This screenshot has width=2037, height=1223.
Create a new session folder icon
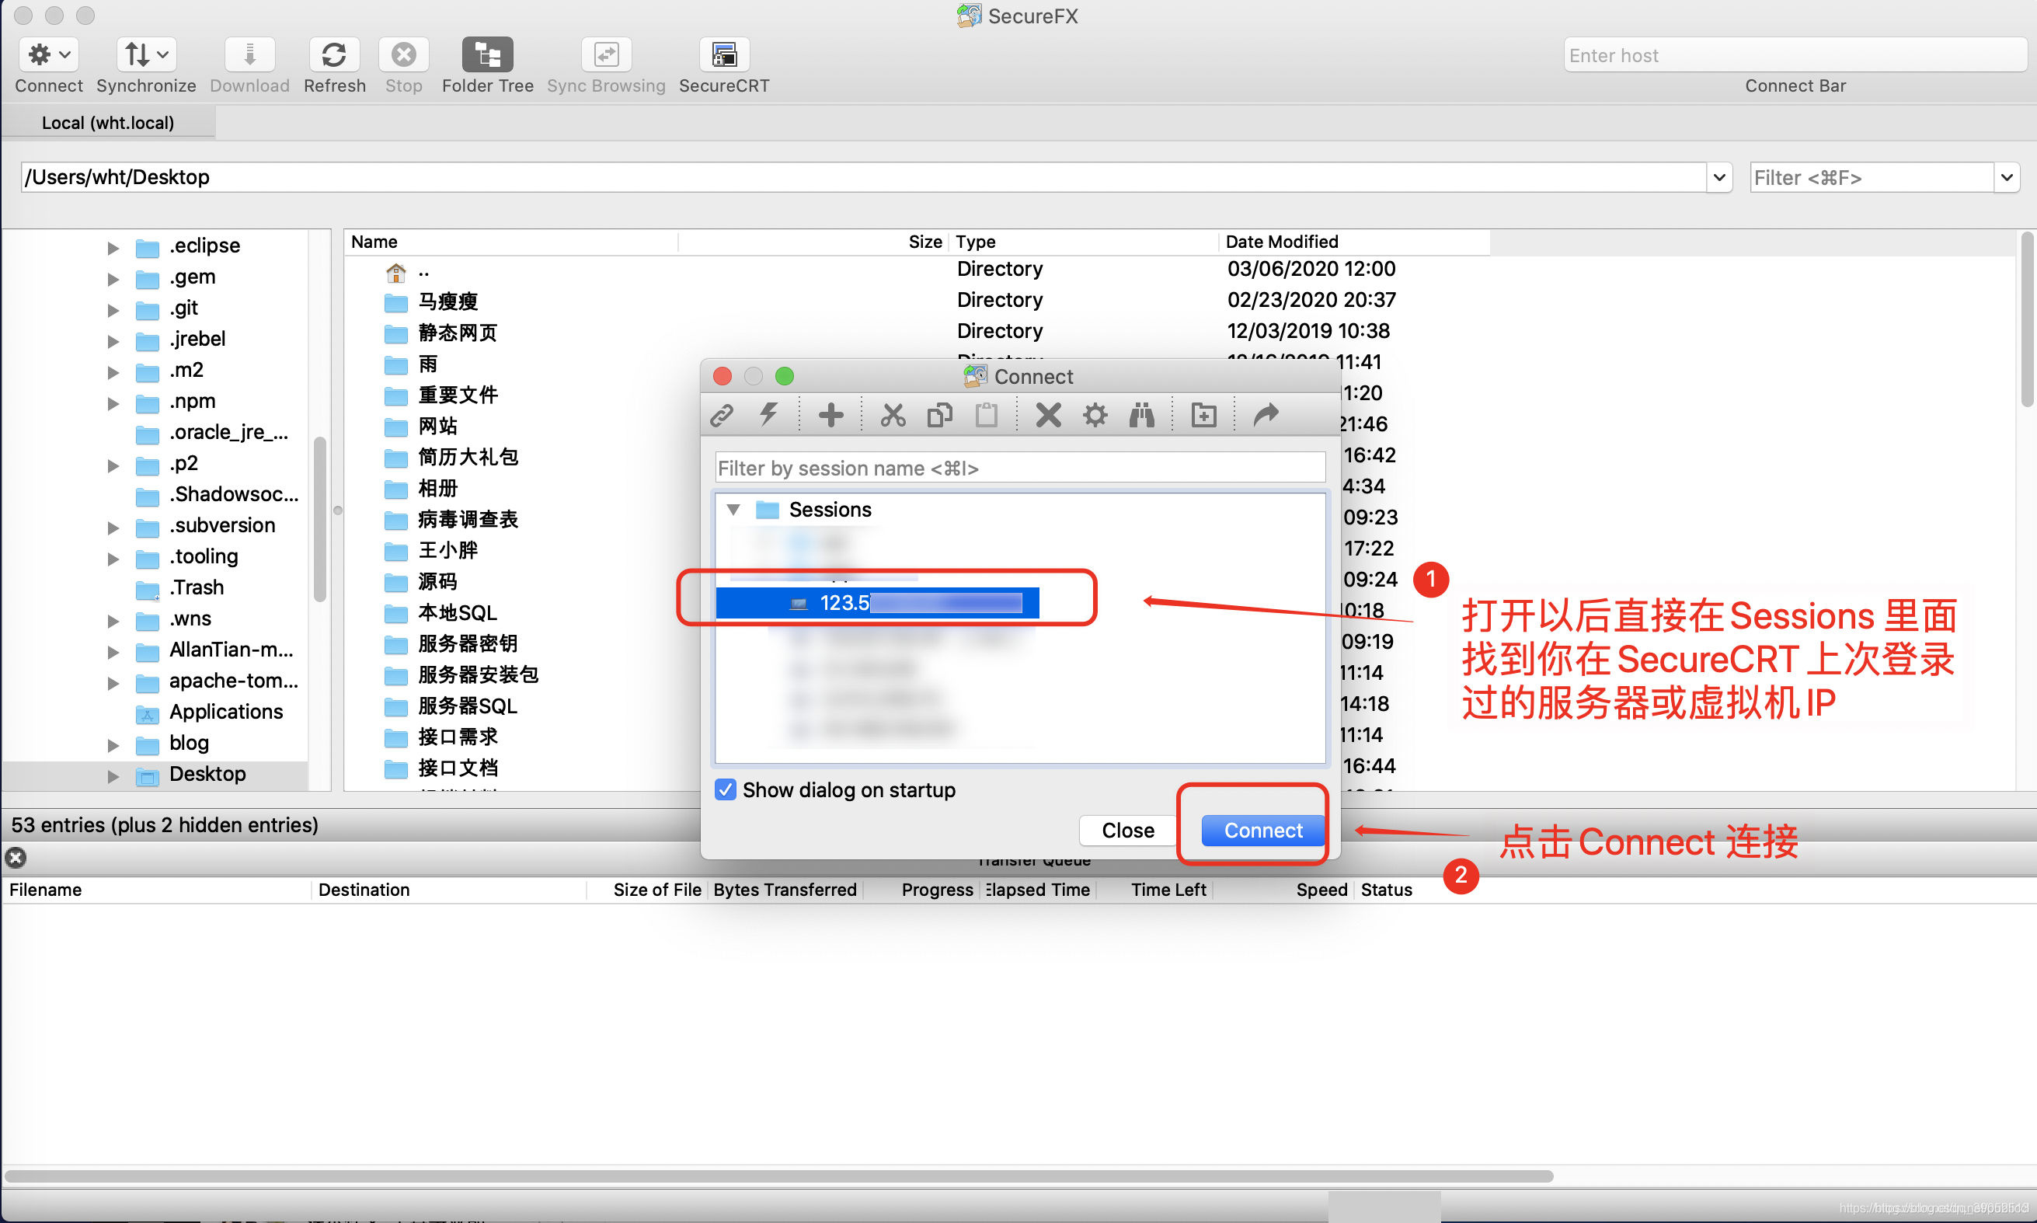[x=1203, y=415]
